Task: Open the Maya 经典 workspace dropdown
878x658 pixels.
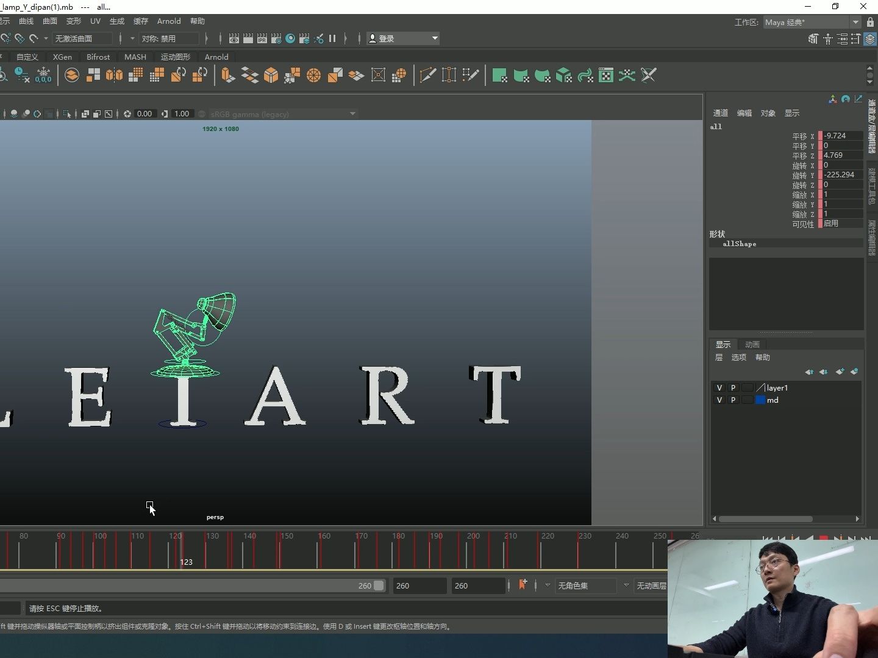Action: 855,22
